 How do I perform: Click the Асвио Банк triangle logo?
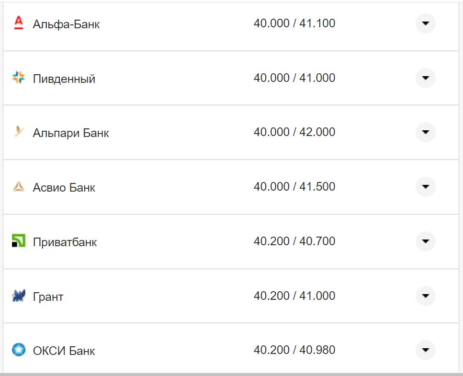pyautogui.click(x=18, y=187)
